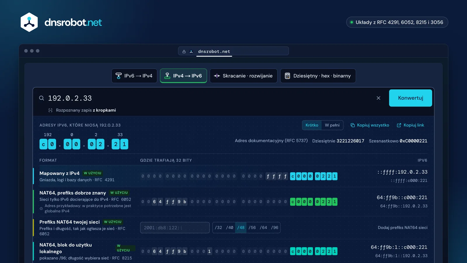Choose the /96 prefix length
Image resolution: width=467 pixels, height=263 pixels.
275,228
